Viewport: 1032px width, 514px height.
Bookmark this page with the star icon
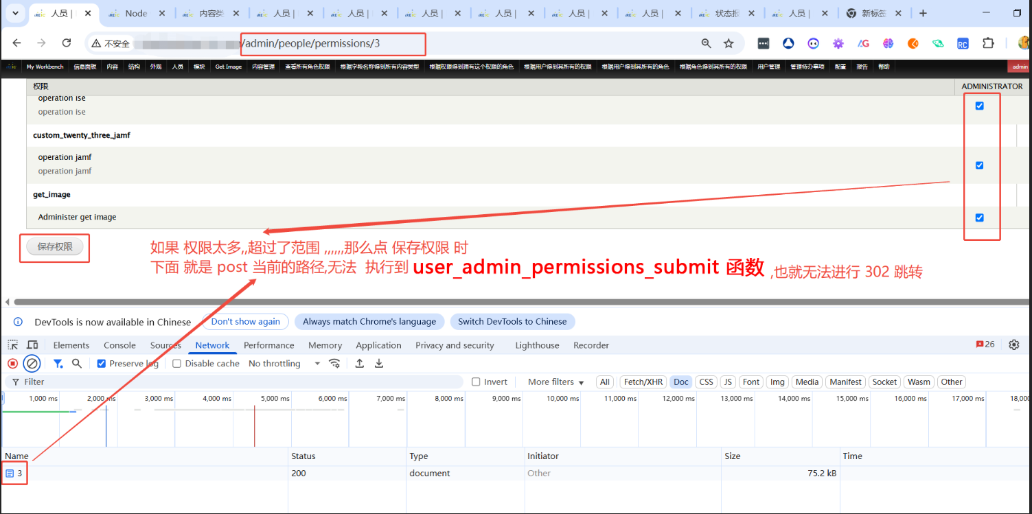(x=729, y=43)
